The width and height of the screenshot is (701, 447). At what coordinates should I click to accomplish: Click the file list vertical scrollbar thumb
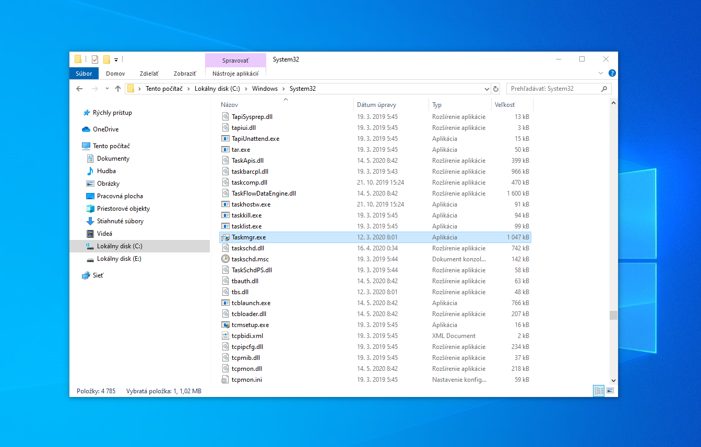613,315
